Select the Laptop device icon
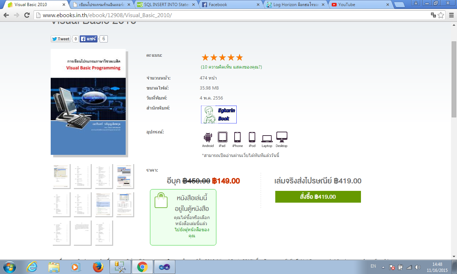Screen dimensions: 457x274 coord(267,141)
